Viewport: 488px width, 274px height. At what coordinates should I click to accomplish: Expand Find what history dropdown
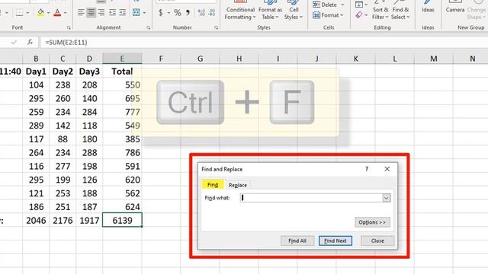click(x=387, y=198)
